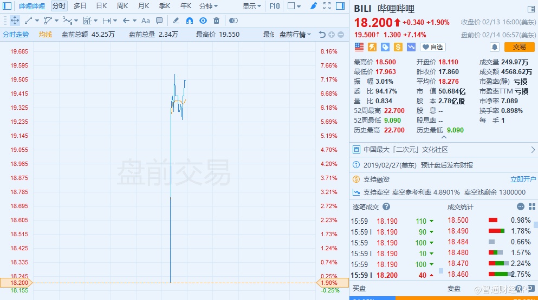Screen dimensions: 538x300
Task: Zoom out chart with minus icon
Action: (x=341, y=34)
